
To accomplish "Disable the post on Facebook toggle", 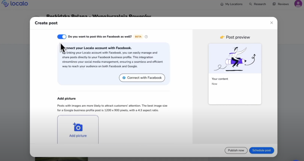I will 62,37.
